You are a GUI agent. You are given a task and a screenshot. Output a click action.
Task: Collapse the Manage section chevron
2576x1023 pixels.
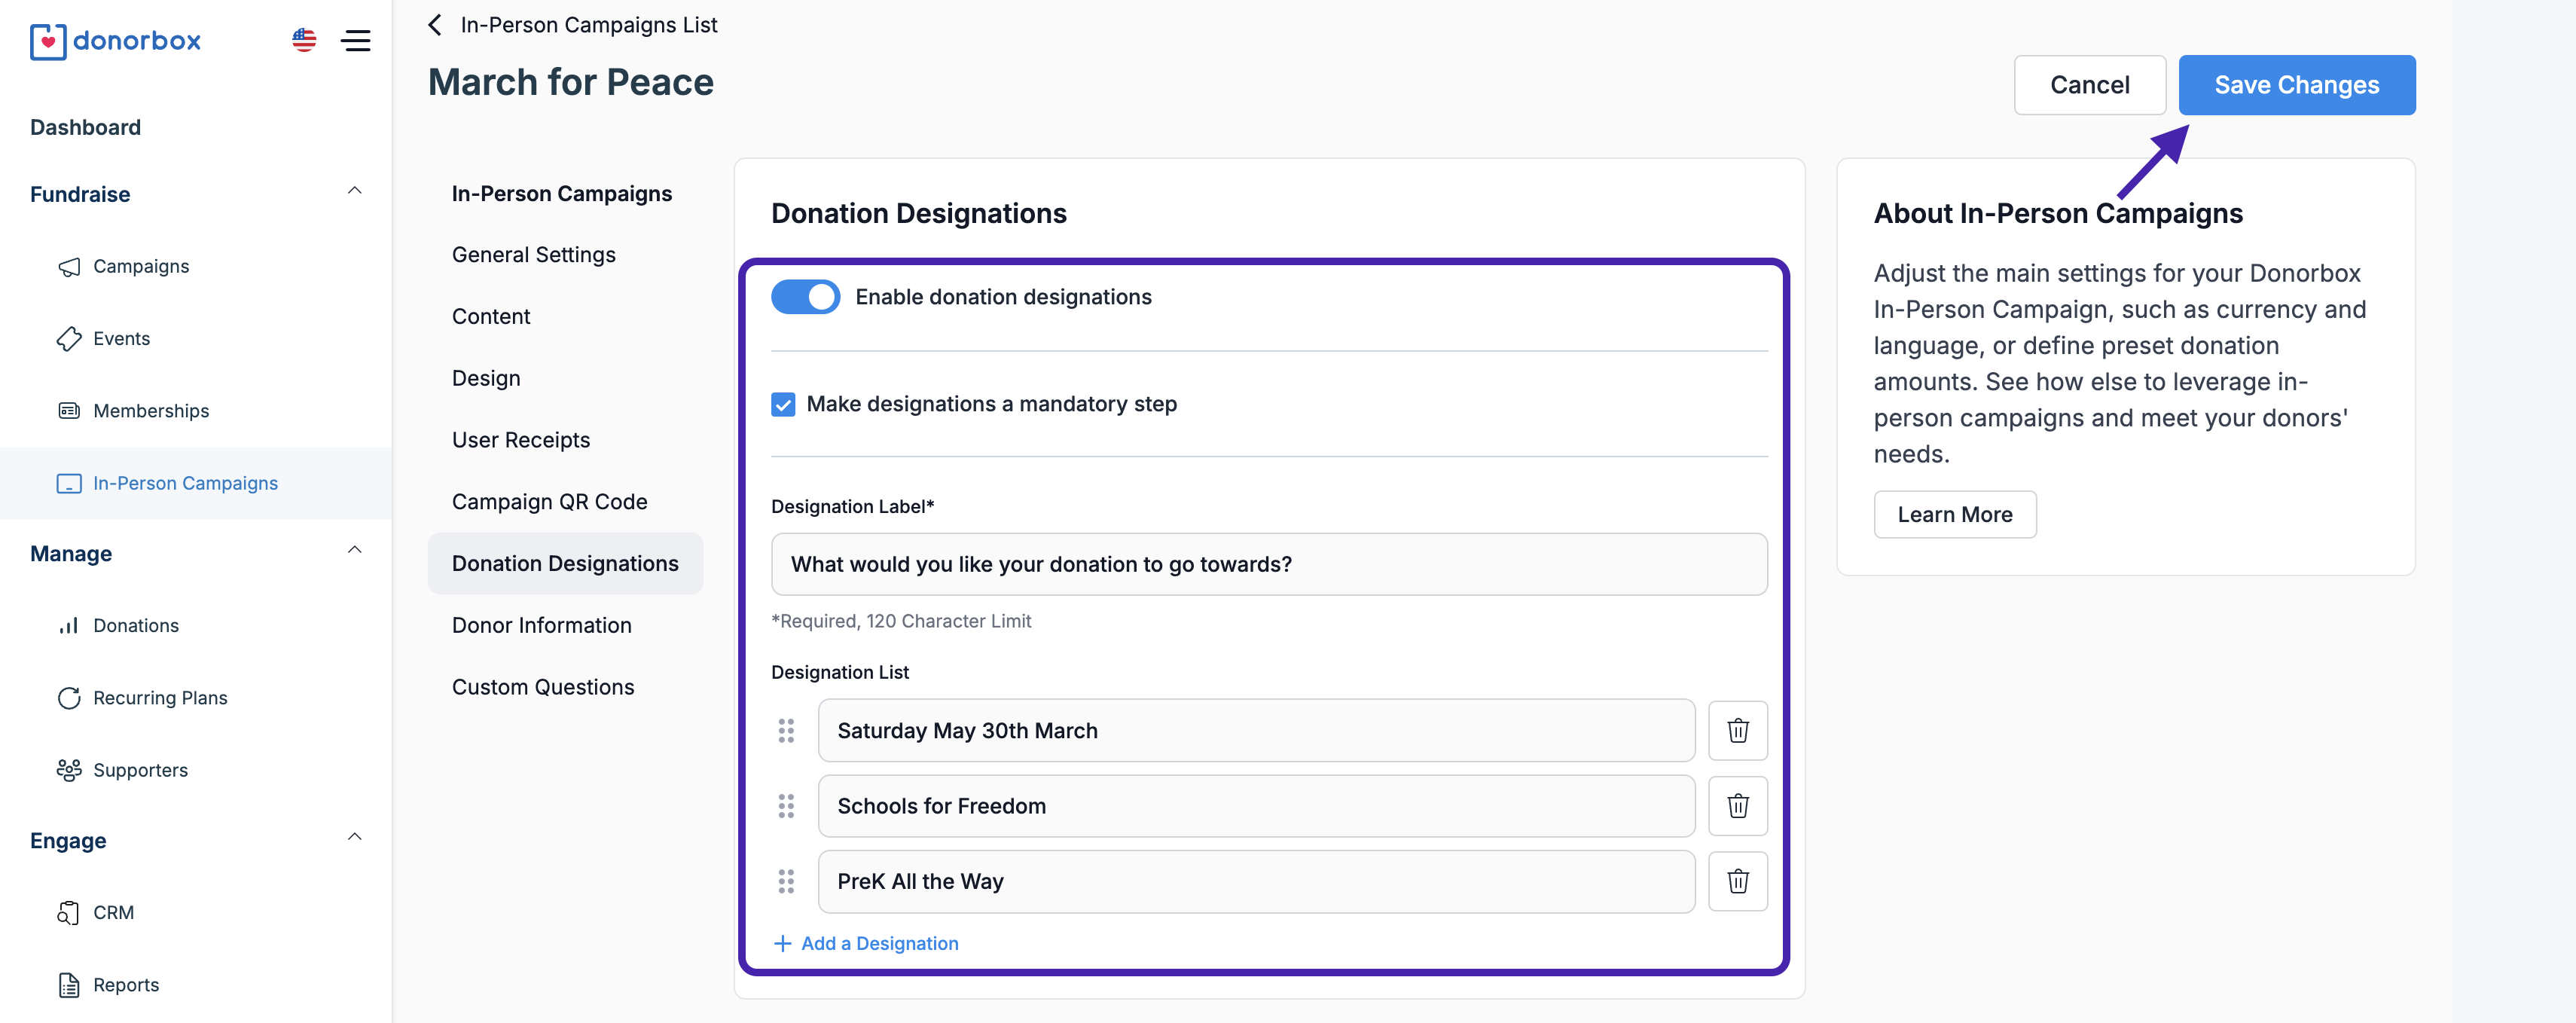pyautogui.click(x=354, y=550)
